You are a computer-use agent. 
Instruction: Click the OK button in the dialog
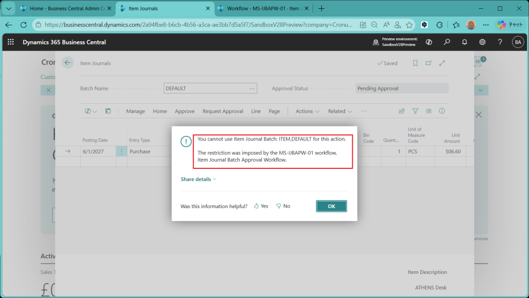[331, 206]
